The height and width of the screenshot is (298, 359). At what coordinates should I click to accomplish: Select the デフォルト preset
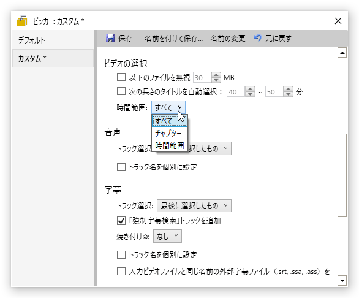click(53, 40)
